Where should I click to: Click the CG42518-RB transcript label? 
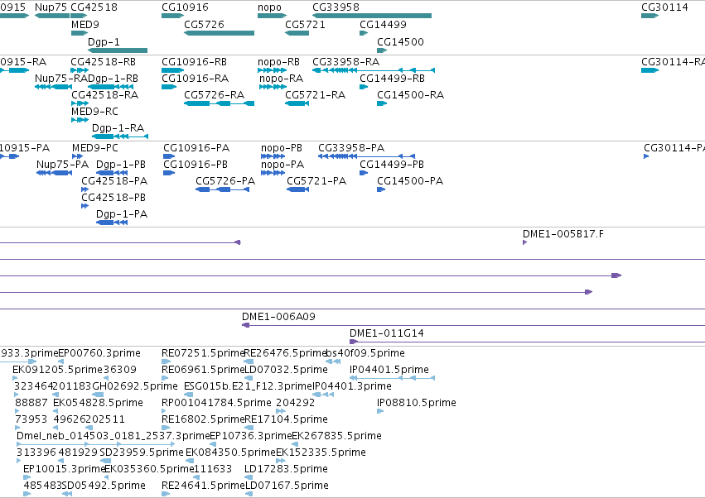pyautogui.click(x=103, y=61)
